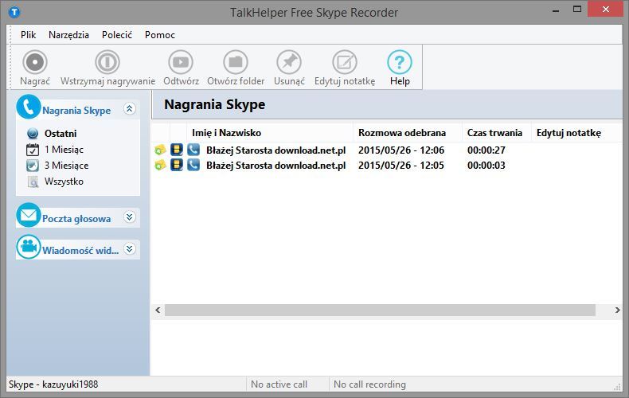The height and width of the screenshot is (398, 629).
Task: Open the Pomoc menu
Action: click(160, 35)
